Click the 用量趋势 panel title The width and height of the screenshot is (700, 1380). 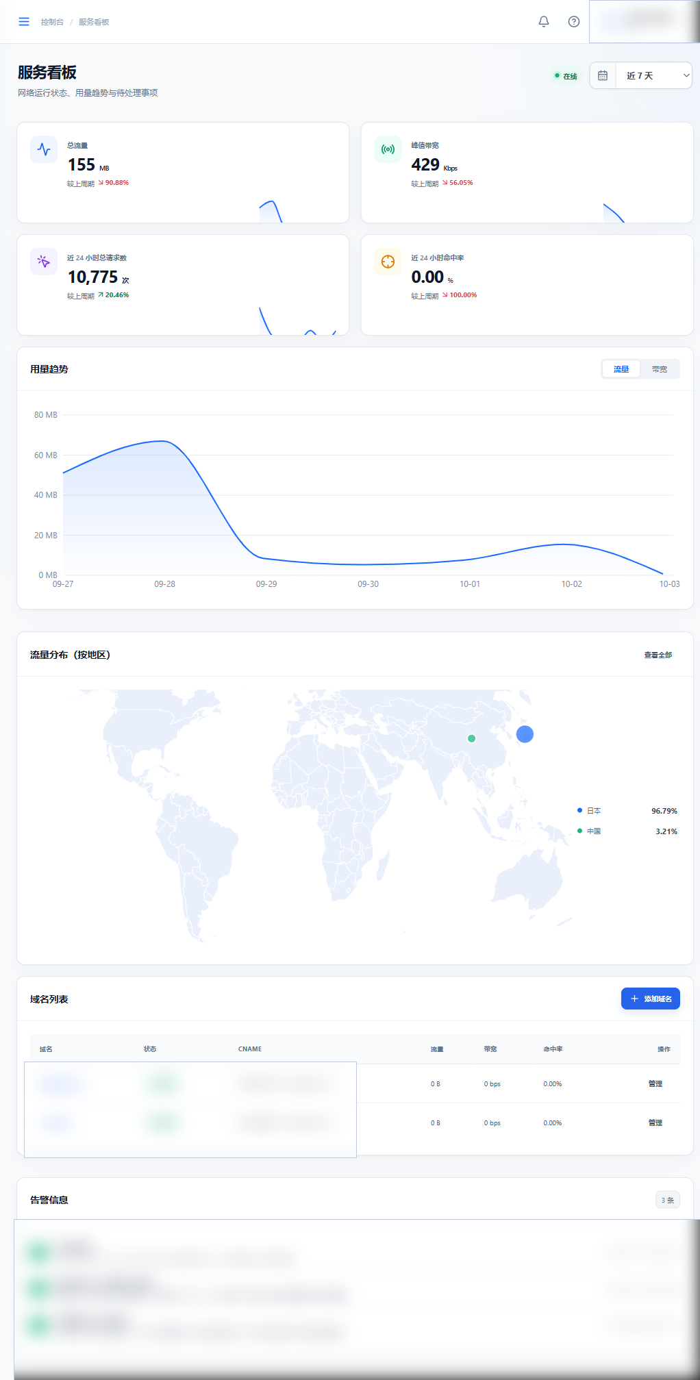[x=49, y=369]
